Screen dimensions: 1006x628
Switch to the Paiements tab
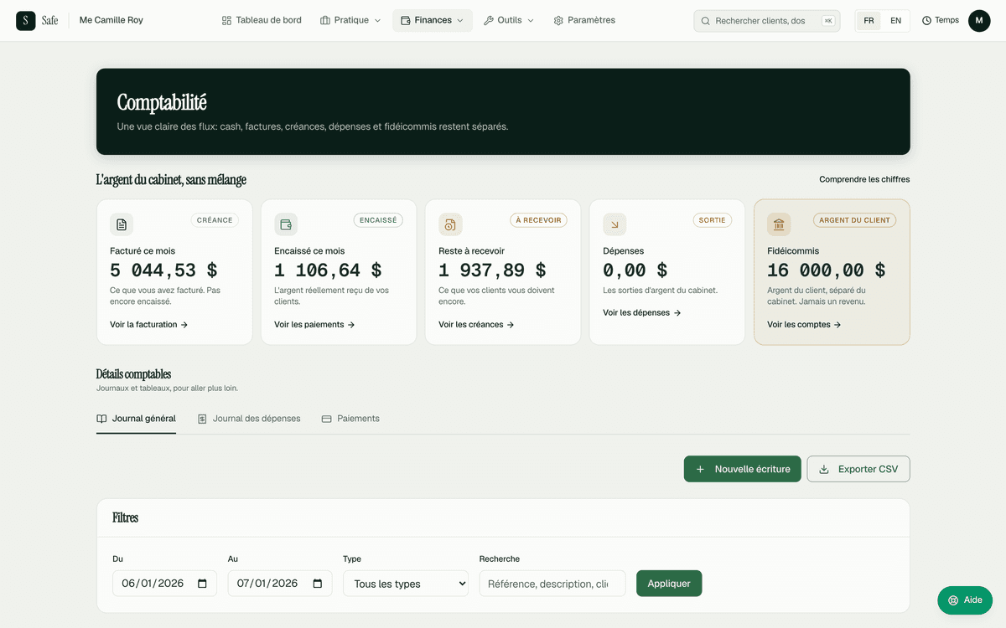[x=350, y=419]
